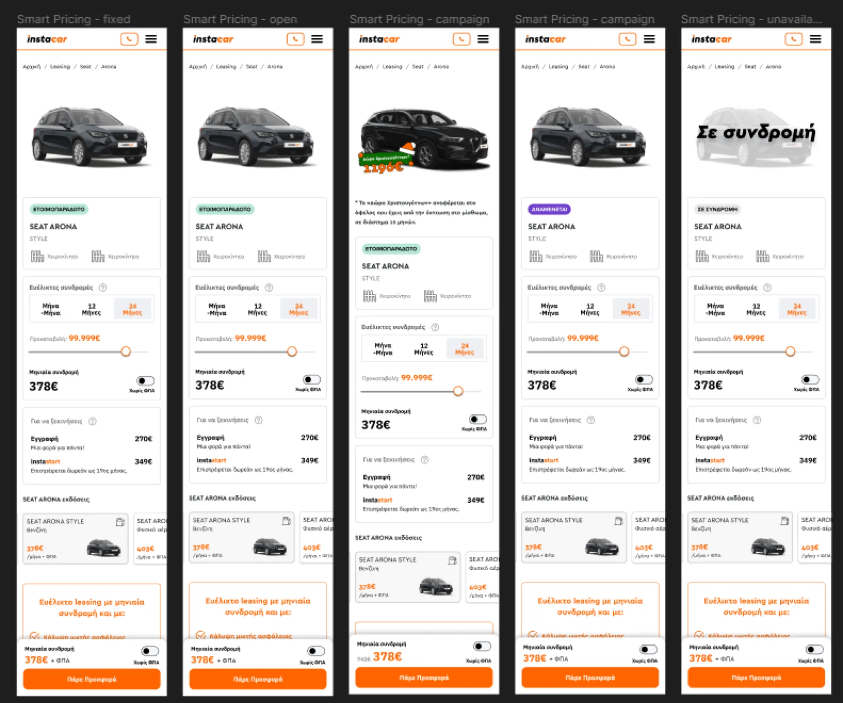The height and width of the screenshot is (703, 843).
Task: Click the Ευέλικτες συνδρομές help icon, unavailable frame
Action: pyautogui.click(x=767, y=287)
